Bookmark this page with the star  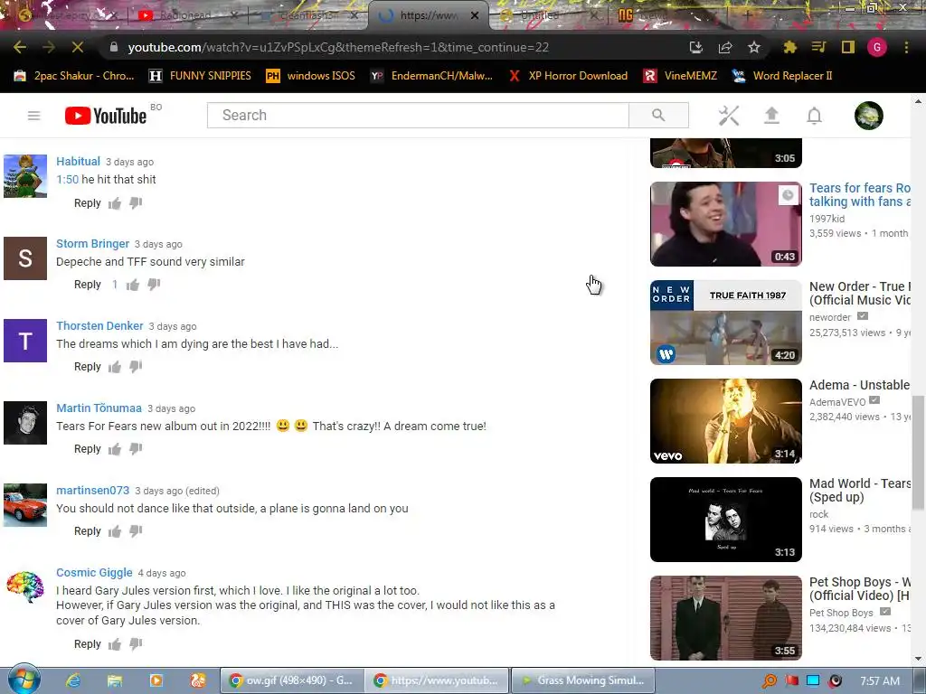click(x=754, y=47)
